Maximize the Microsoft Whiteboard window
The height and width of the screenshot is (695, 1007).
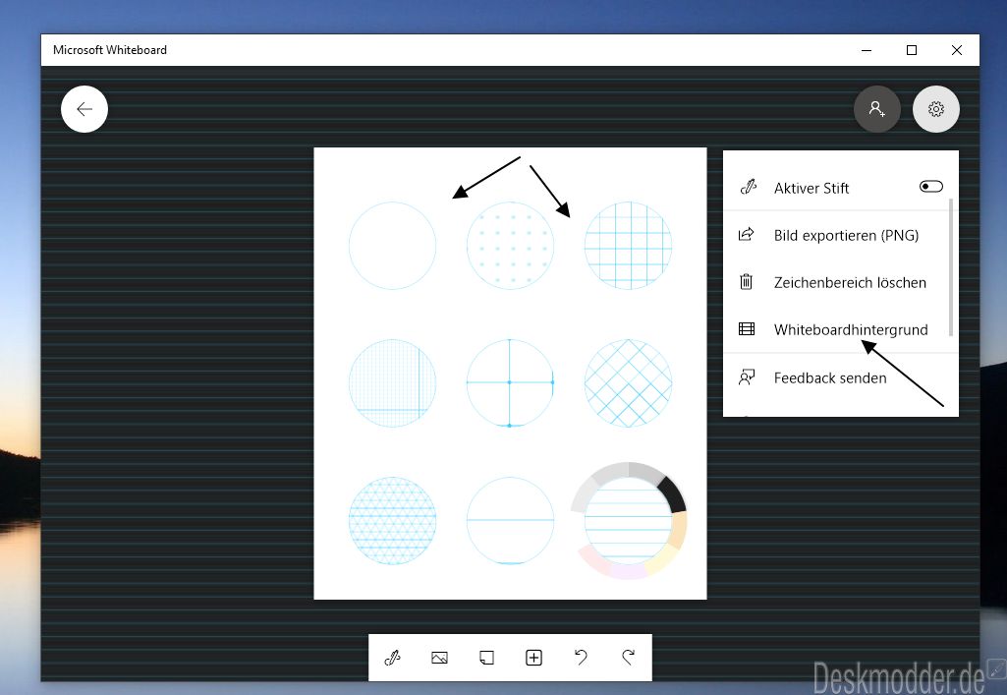pos(912,50)
